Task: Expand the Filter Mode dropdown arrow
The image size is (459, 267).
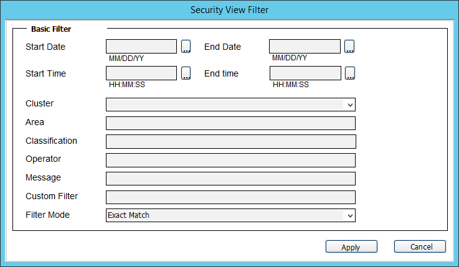Action: 350,215
